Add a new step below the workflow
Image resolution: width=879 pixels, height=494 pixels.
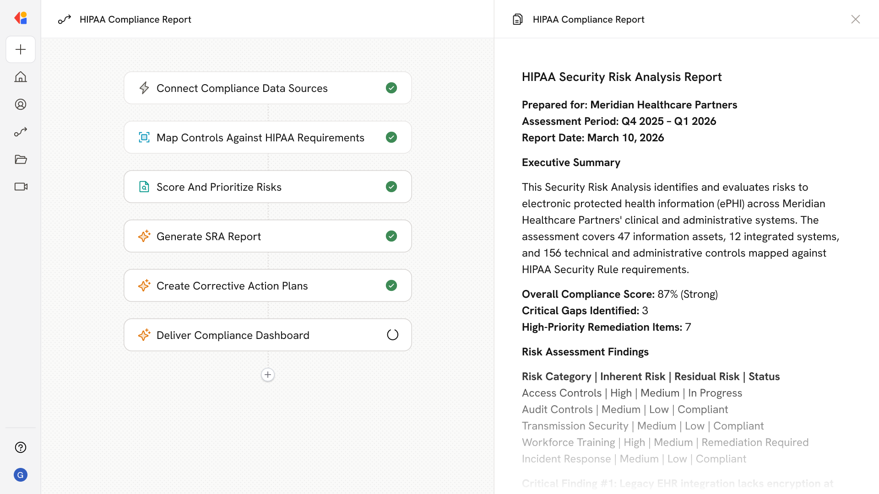[268, 375]
